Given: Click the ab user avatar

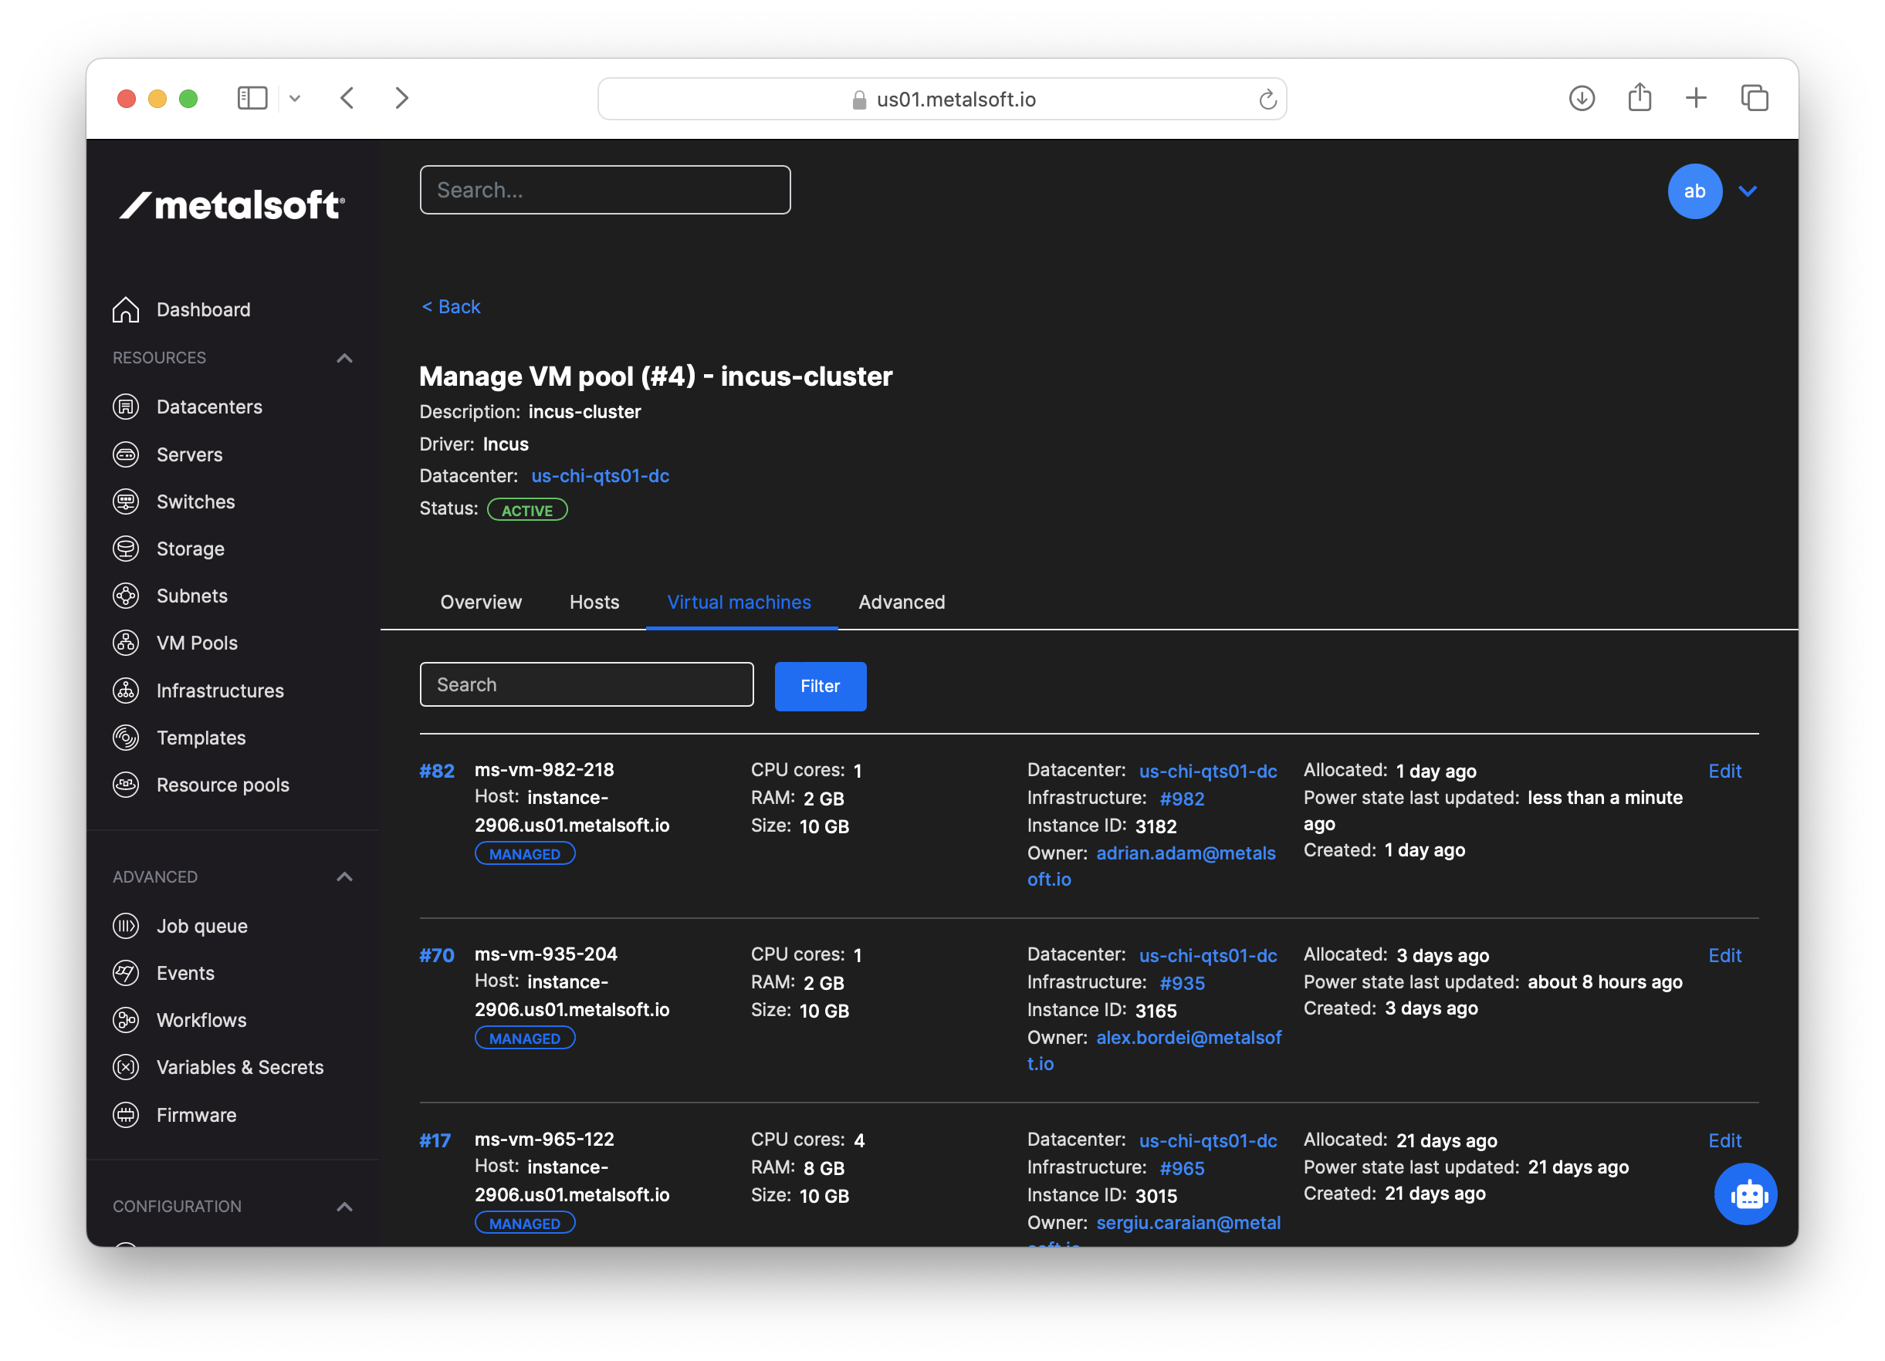Looking at the screenshot, I should [x=1694, y=191].
